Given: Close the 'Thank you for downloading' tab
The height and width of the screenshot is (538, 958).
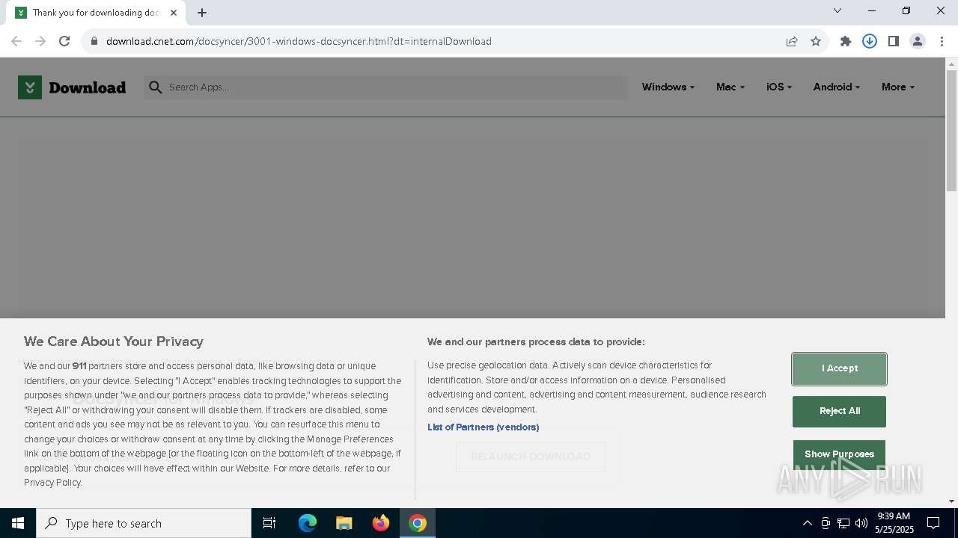Looking at the screenshot, I should click(x=173, y=13).
